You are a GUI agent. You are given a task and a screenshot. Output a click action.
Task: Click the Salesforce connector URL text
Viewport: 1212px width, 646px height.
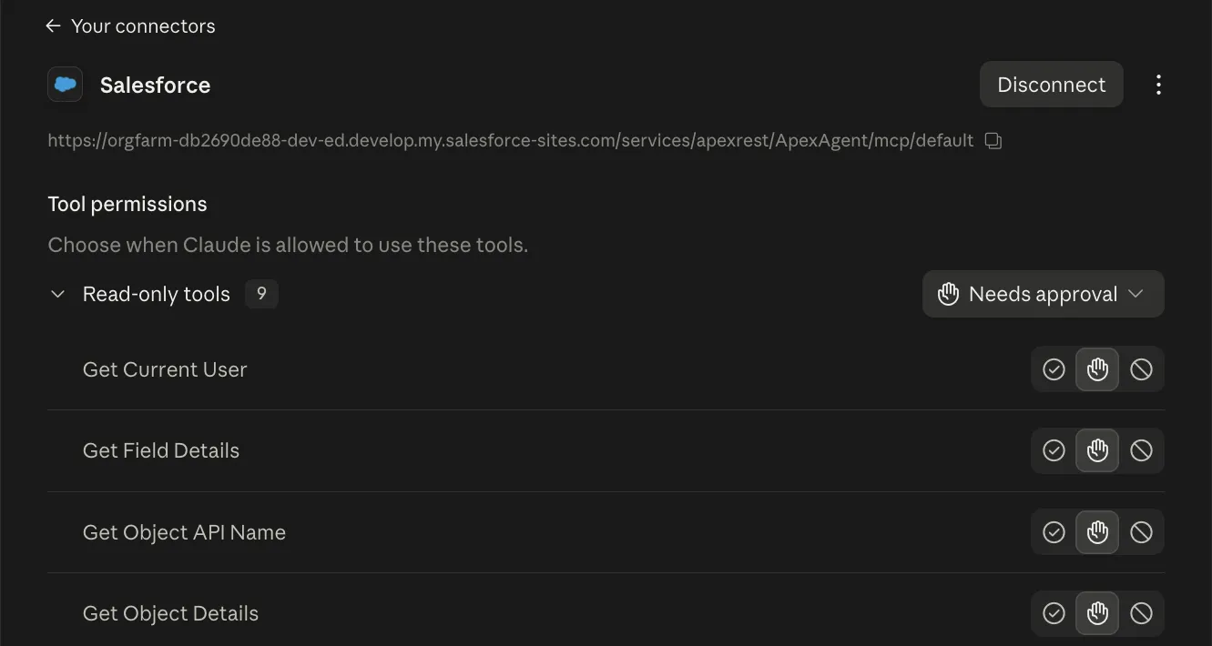(x=511, y=141)
